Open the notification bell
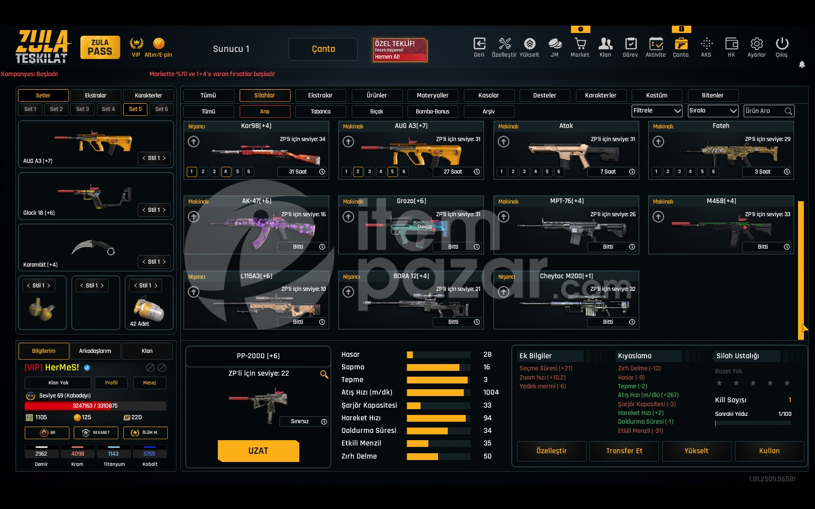Screen dimensions: 815x509 (x=802, y=64)
